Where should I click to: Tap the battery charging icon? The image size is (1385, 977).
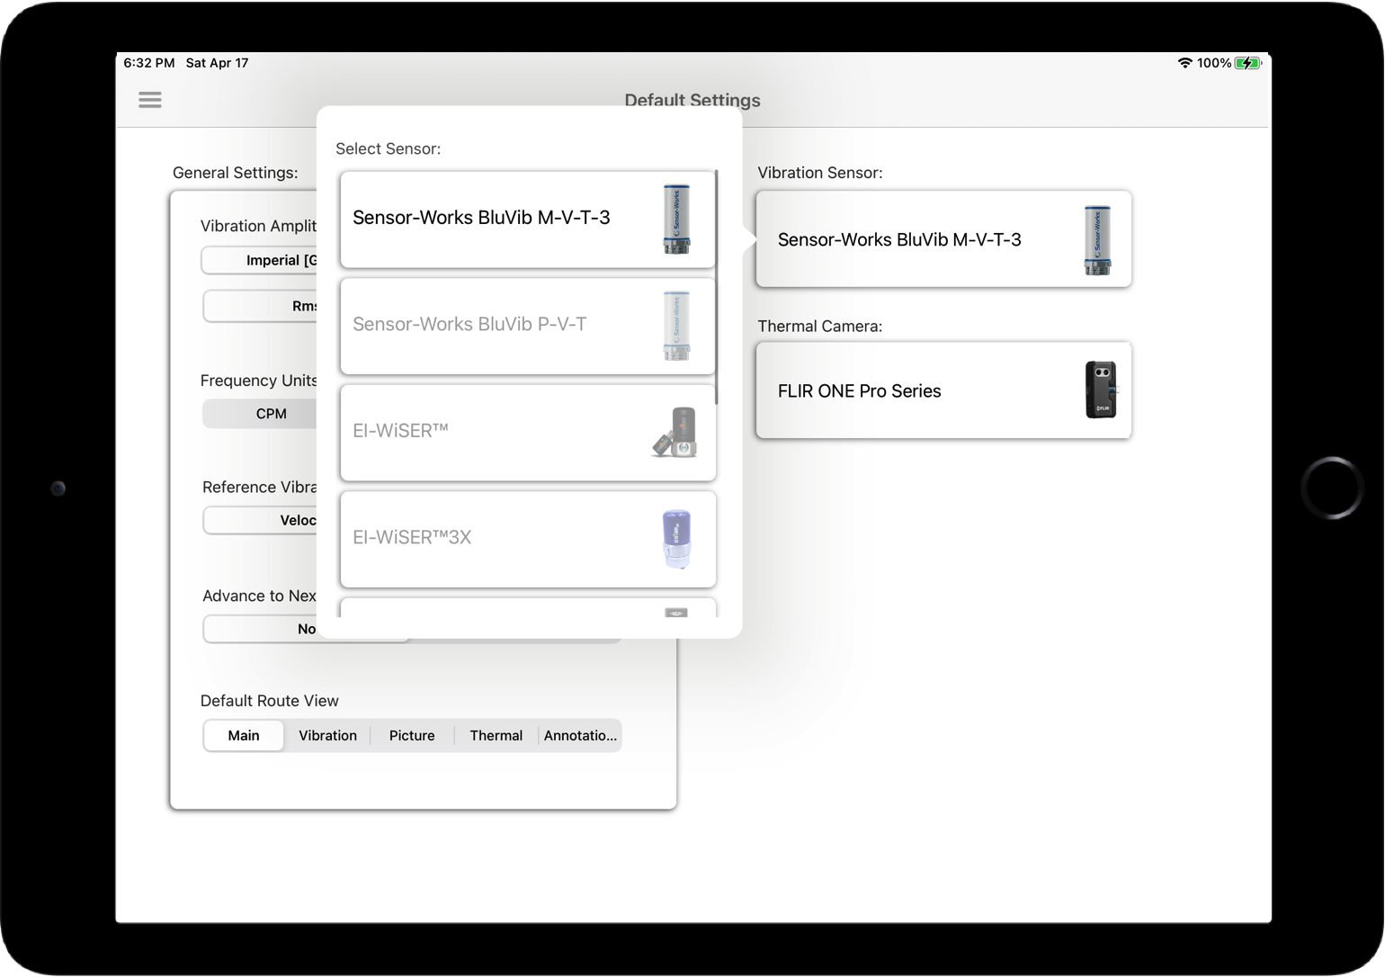1248,63
